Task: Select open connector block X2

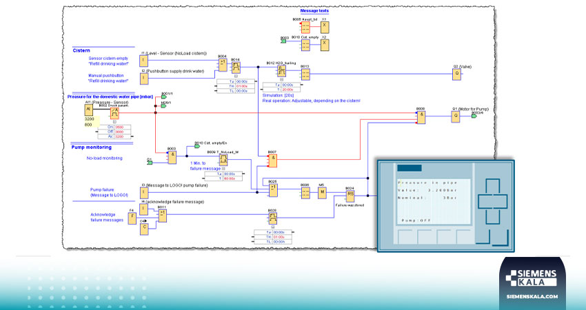Action: (325, 45)
